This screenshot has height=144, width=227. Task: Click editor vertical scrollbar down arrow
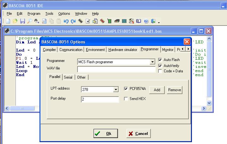pyautogui.click(x=209, y=103)
